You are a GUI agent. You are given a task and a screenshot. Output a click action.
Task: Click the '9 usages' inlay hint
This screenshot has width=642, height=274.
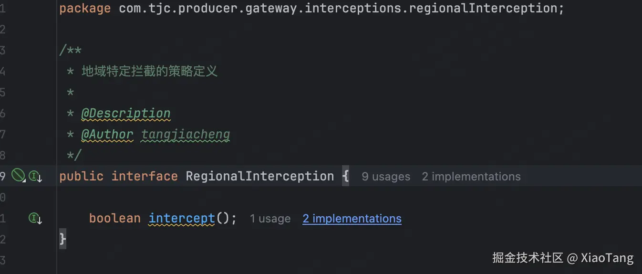click(386, 177)
